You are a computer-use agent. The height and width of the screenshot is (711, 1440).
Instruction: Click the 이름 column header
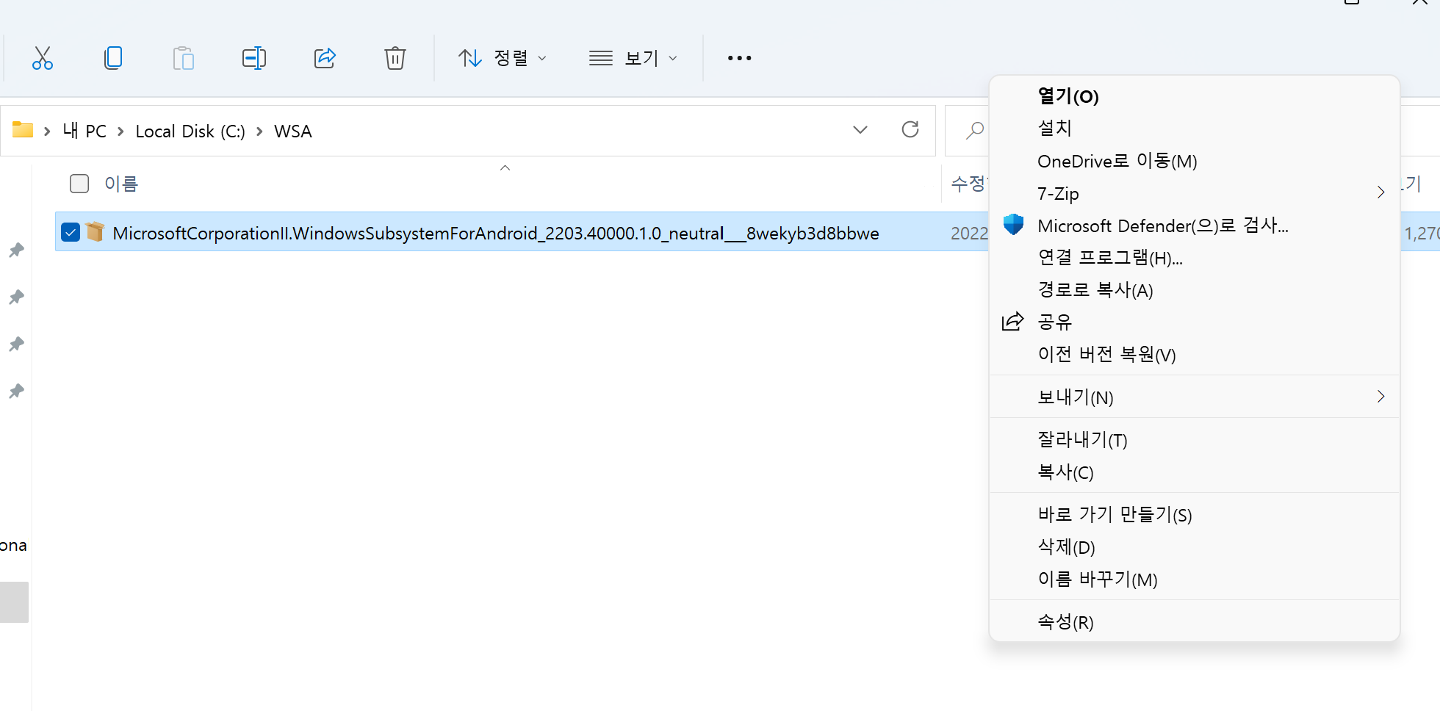(x=121, y=184)
